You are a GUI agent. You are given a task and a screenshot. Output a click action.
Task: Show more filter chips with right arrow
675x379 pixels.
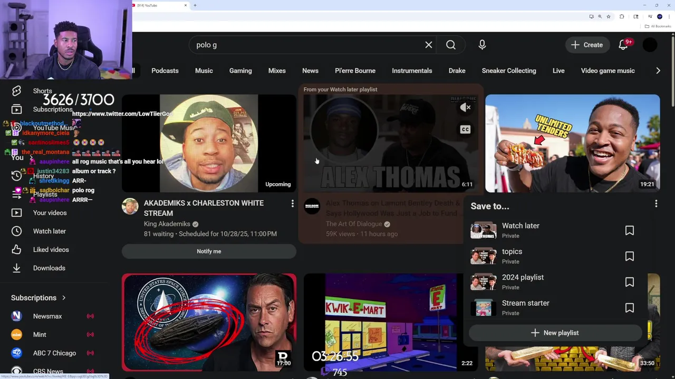(658, 71)
